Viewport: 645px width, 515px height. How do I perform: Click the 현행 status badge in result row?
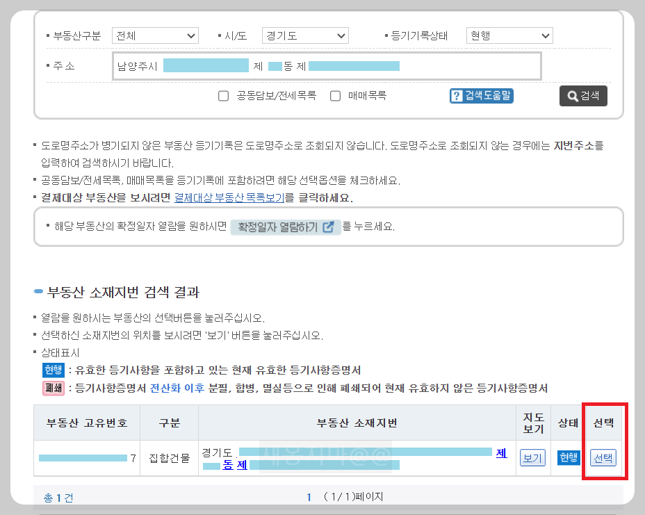tap(568, 457)
